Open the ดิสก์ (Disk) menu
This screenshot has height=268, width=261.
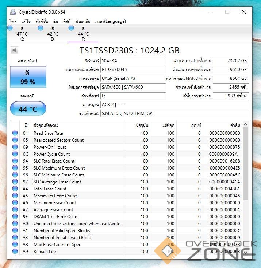tap(66, 21)
